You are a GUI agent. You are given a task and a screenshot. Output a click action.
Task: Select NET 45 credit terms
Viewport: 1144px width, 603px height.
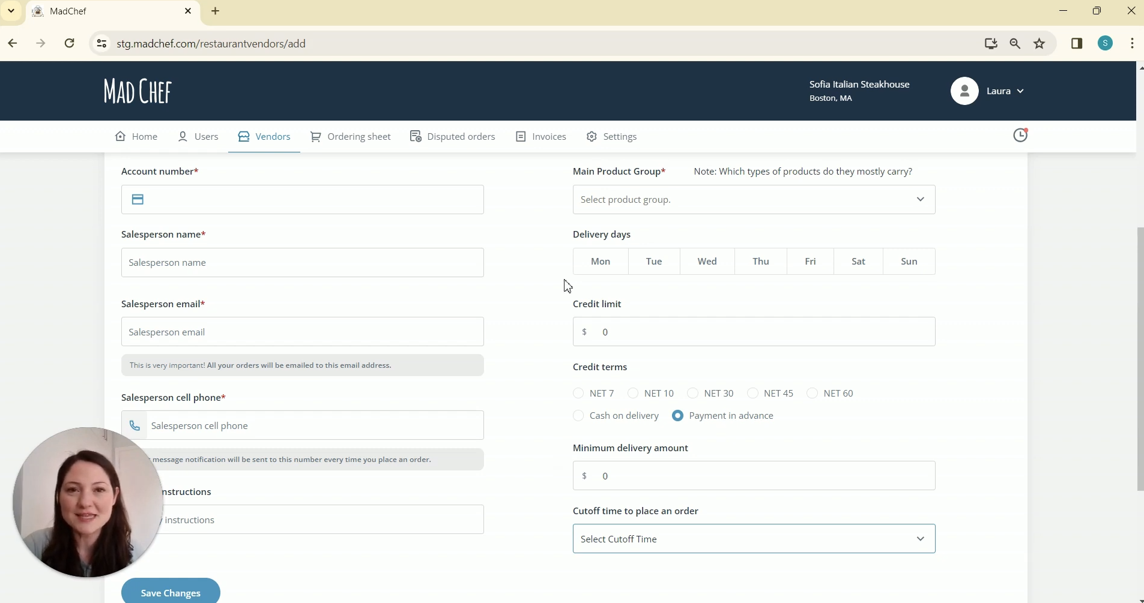pyautogui.click(x=753, y=394)
